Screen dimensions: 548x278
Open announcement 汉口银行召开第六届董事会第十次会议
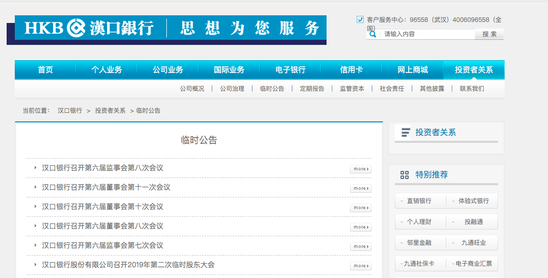click(x=103, y=207)
